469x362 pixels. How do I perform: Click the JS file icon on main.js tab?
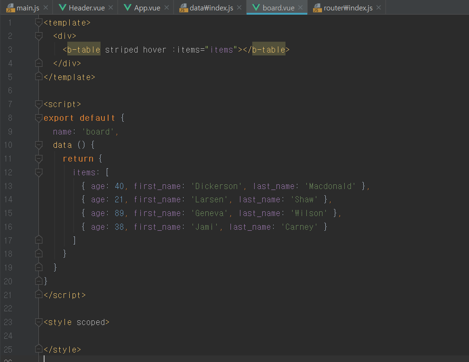[10, 8]
